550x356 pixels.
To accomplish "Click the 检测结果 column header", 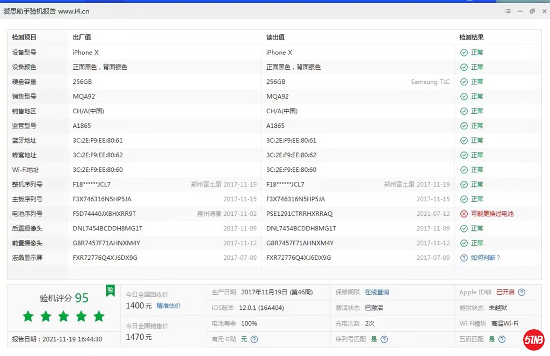I will [x=472, y=38].
